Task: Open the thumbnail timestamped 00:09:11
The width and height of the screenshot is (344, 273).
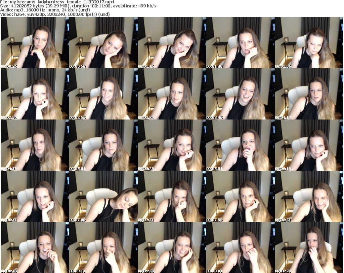Action: click(103, 247)
